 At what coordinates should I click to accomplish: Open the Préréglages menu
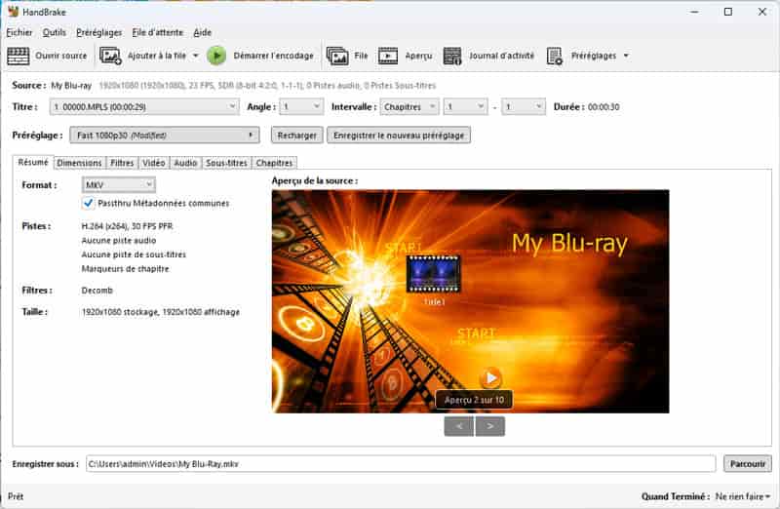coord(99,32)
